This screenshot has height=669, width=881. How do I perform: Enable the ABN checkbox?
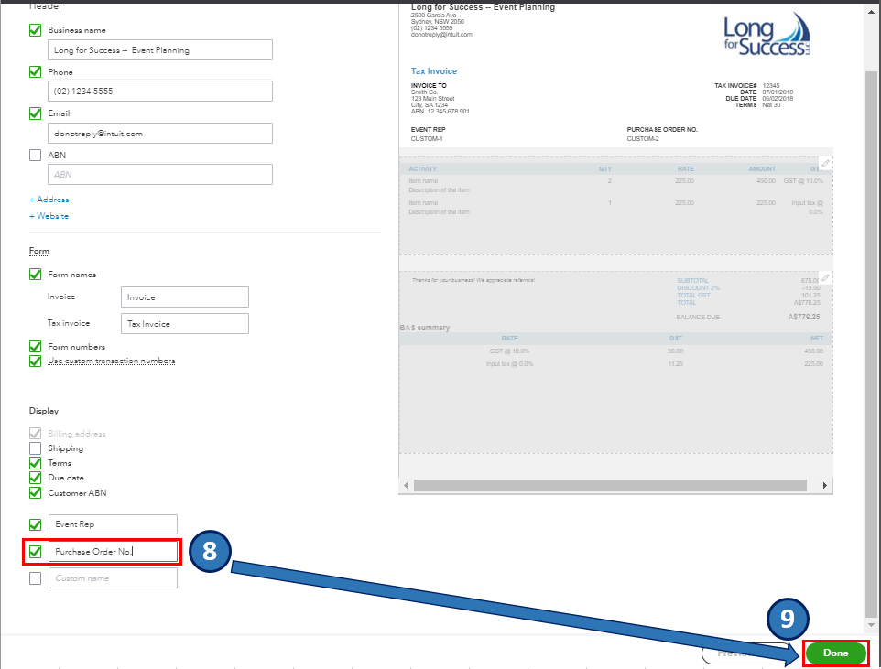36,155
